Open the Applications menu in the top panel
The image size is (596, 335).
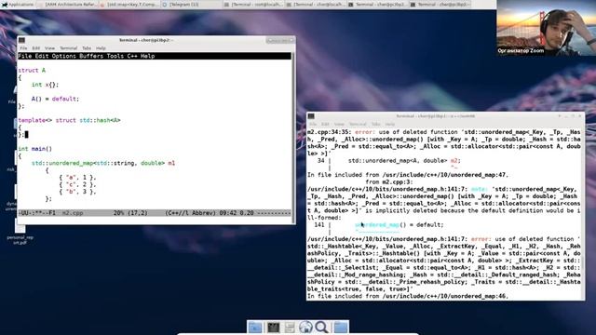[18, 5]
